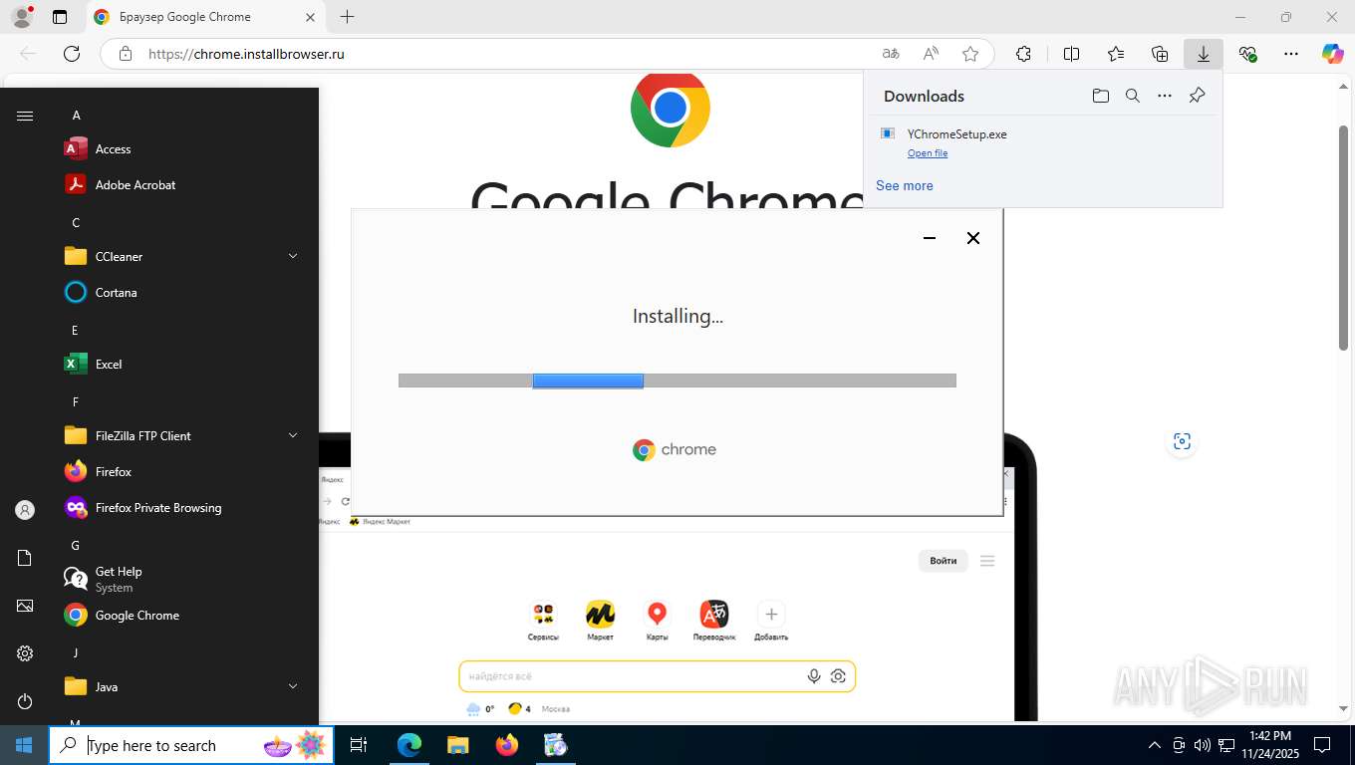Open Microsoft Edge taskbar icon
Viewport: 1355px width, 765px height.
pyautogui.click(x=409, y=745)
